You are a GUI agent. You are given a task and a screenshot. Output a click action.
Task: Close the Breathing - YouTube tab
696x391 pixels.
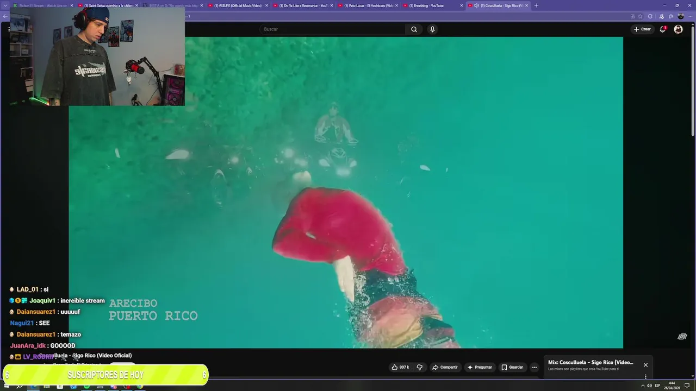(x=462, y=5)
